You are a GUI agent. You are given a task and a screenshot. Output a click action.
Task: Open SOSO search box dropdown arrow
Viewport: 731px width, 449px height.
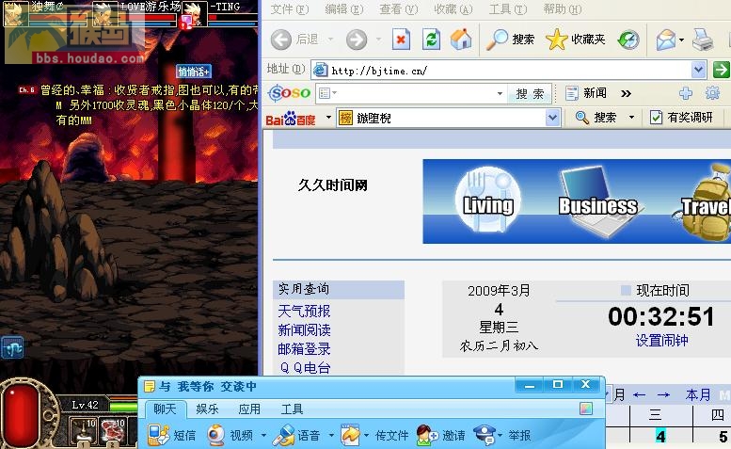[x=500, y=94]
